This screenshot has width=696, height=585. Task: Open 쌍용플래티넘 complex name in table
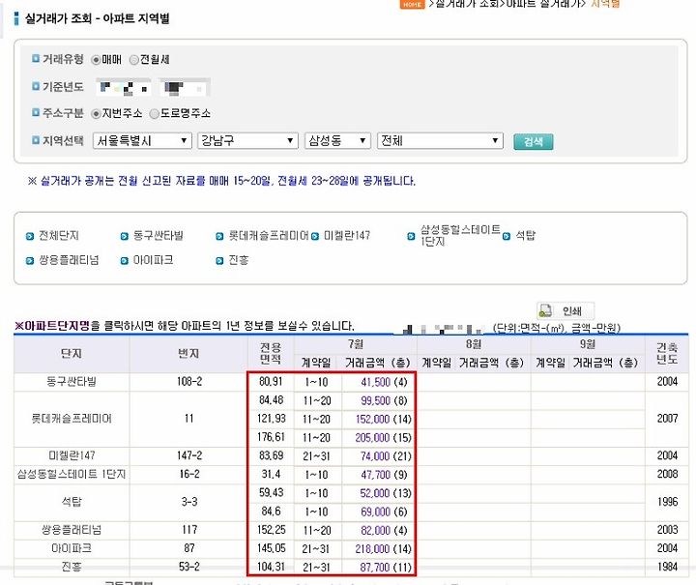click(72, 530)
